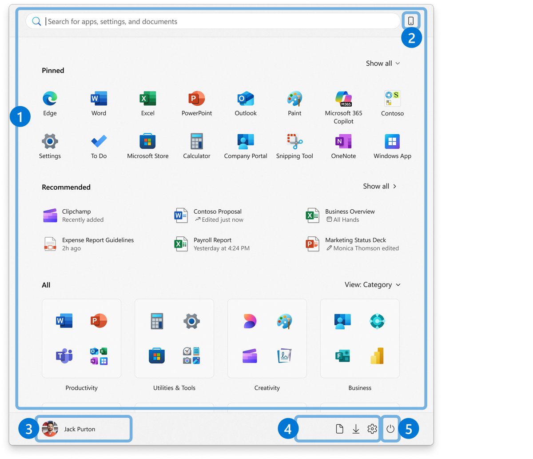Open the Edge browser from Pinned
This screenshot has width=533, height=459.
tap(50, 103)
